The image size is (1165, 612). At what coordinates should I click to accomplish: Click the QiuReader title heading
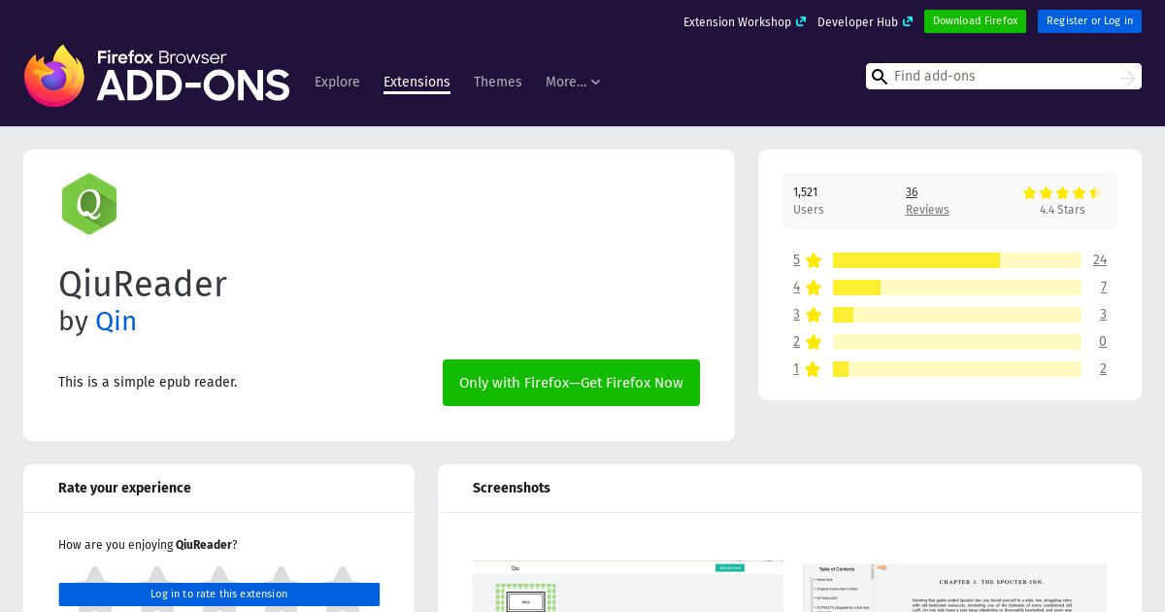pos(143,285)
